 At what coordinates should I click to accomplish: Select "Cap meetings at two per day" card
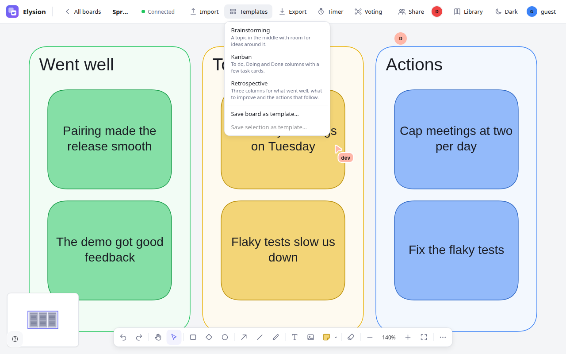[x=456, y=139]
